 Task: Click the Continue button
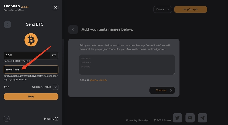point(162,90)
